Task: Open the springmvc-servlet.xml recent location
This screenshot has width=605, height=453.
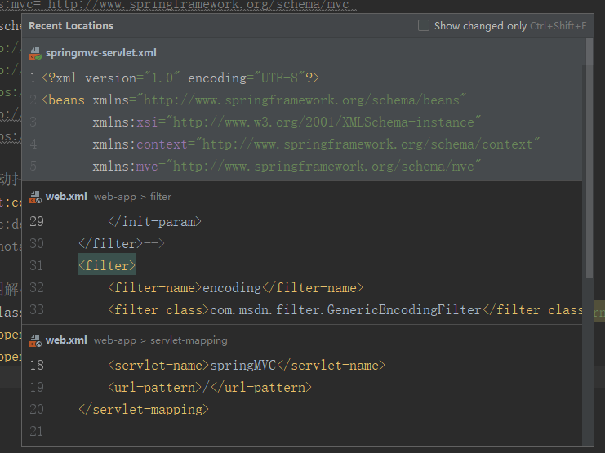Action: coord(103,53)
